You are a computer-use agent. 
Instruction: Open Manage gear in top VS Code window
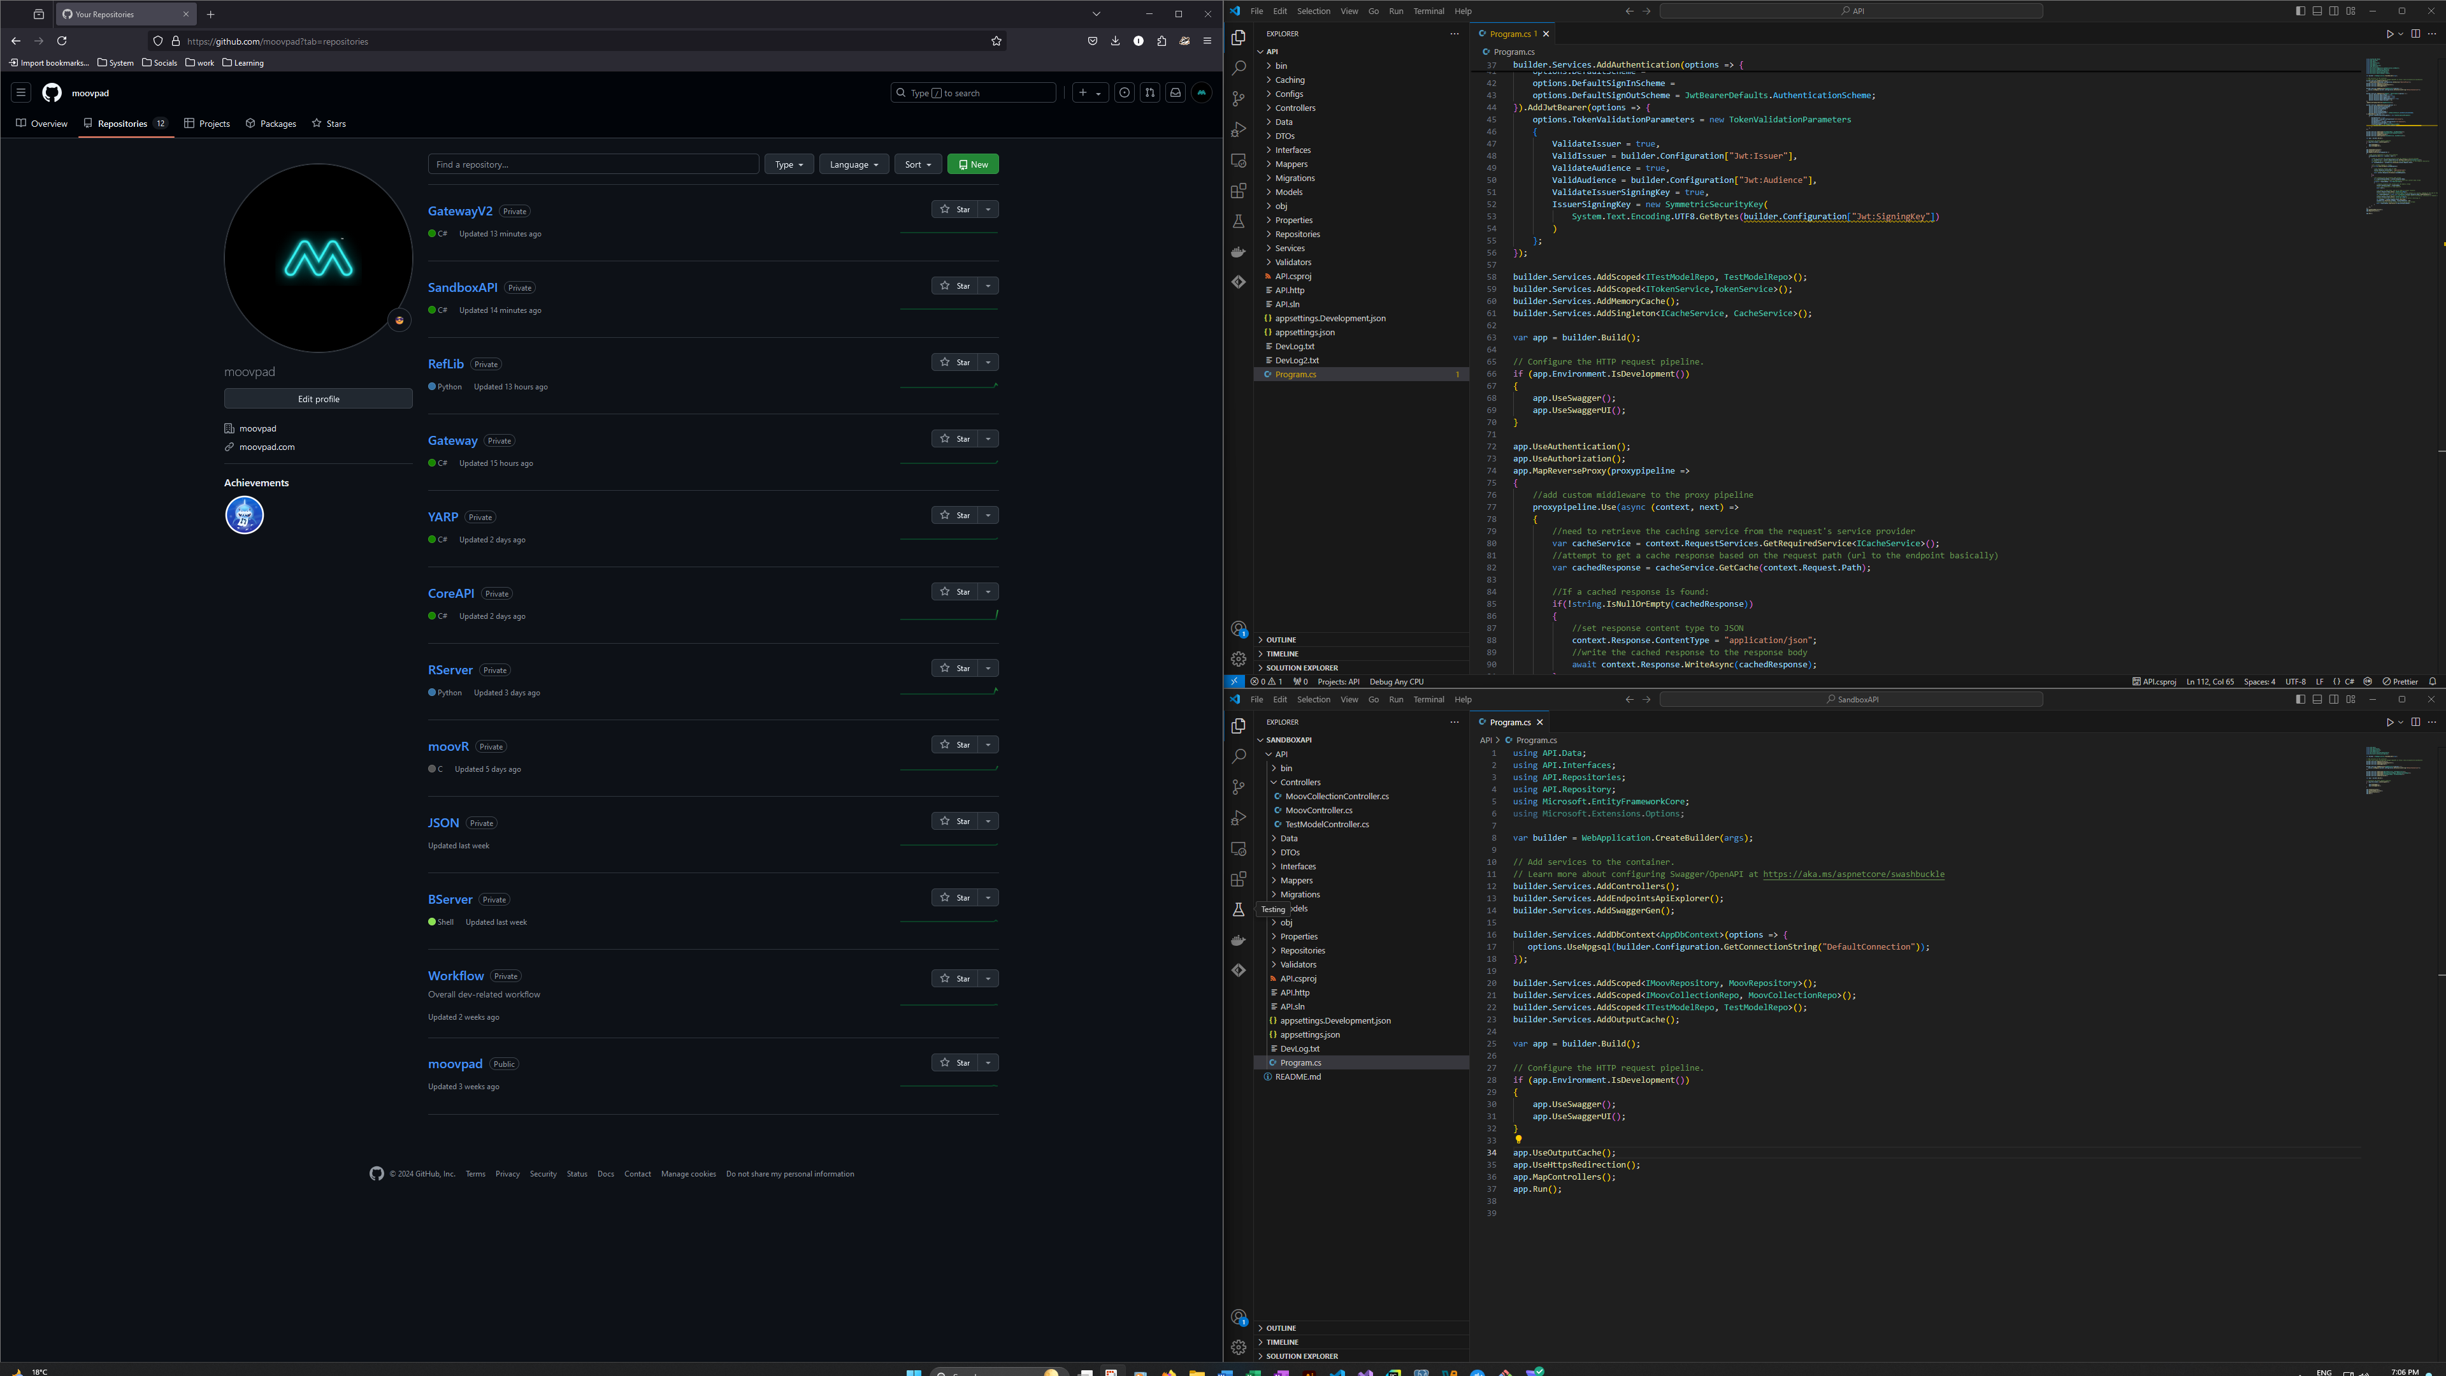coord(1238,659)
